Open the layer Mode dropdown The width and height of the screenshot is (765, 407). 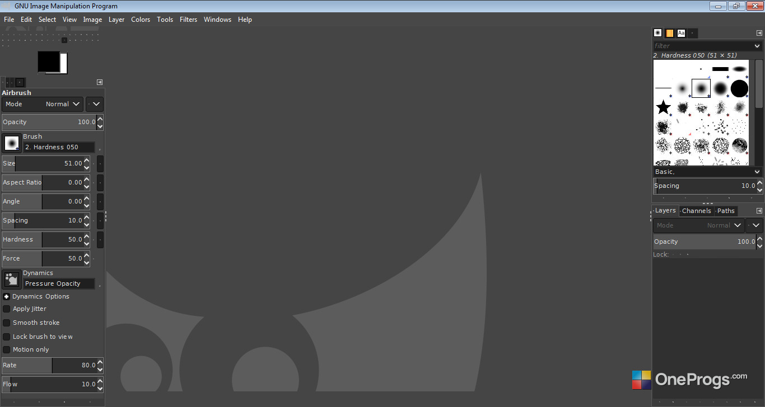[x=698, y=225]
